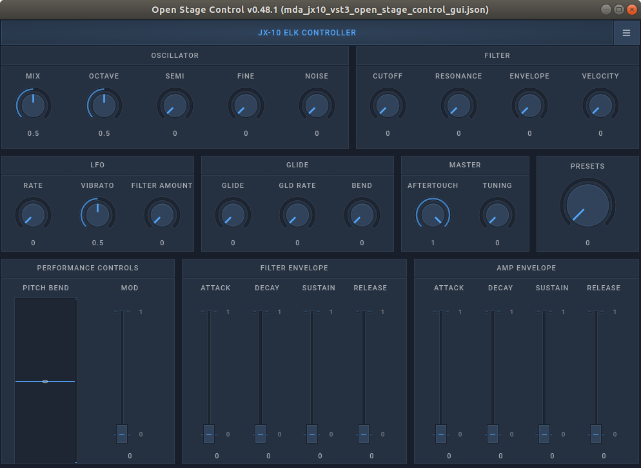
Task: Click the SEMI knob
Action: (175, 105)
